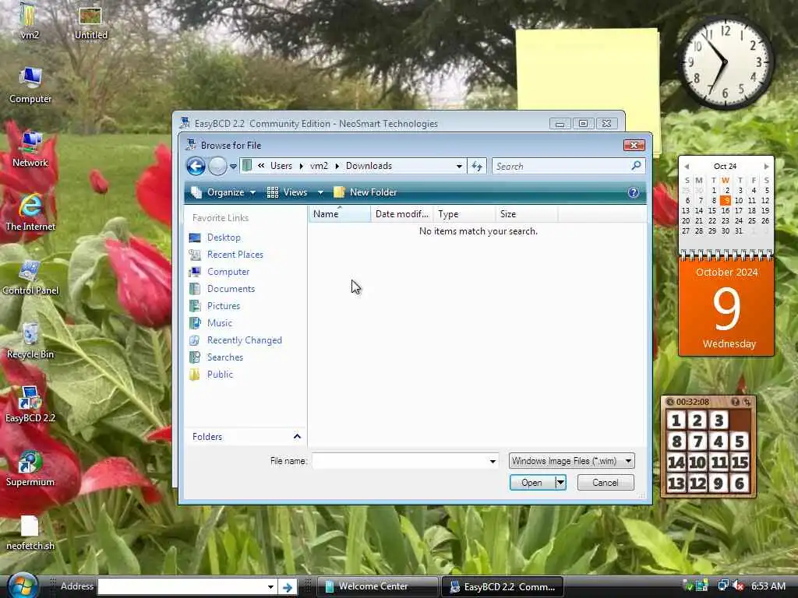
Task: Select the Supermium desktop shortcut
Action: coord(30,469)
